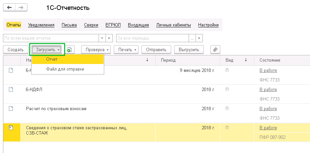Click into the По всем видам отчетов field
This screenshot has width=310, height=153.
click(51, 38)
